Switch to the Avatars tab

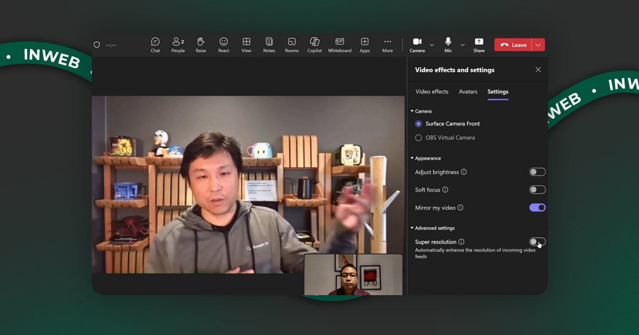(468, 91)
